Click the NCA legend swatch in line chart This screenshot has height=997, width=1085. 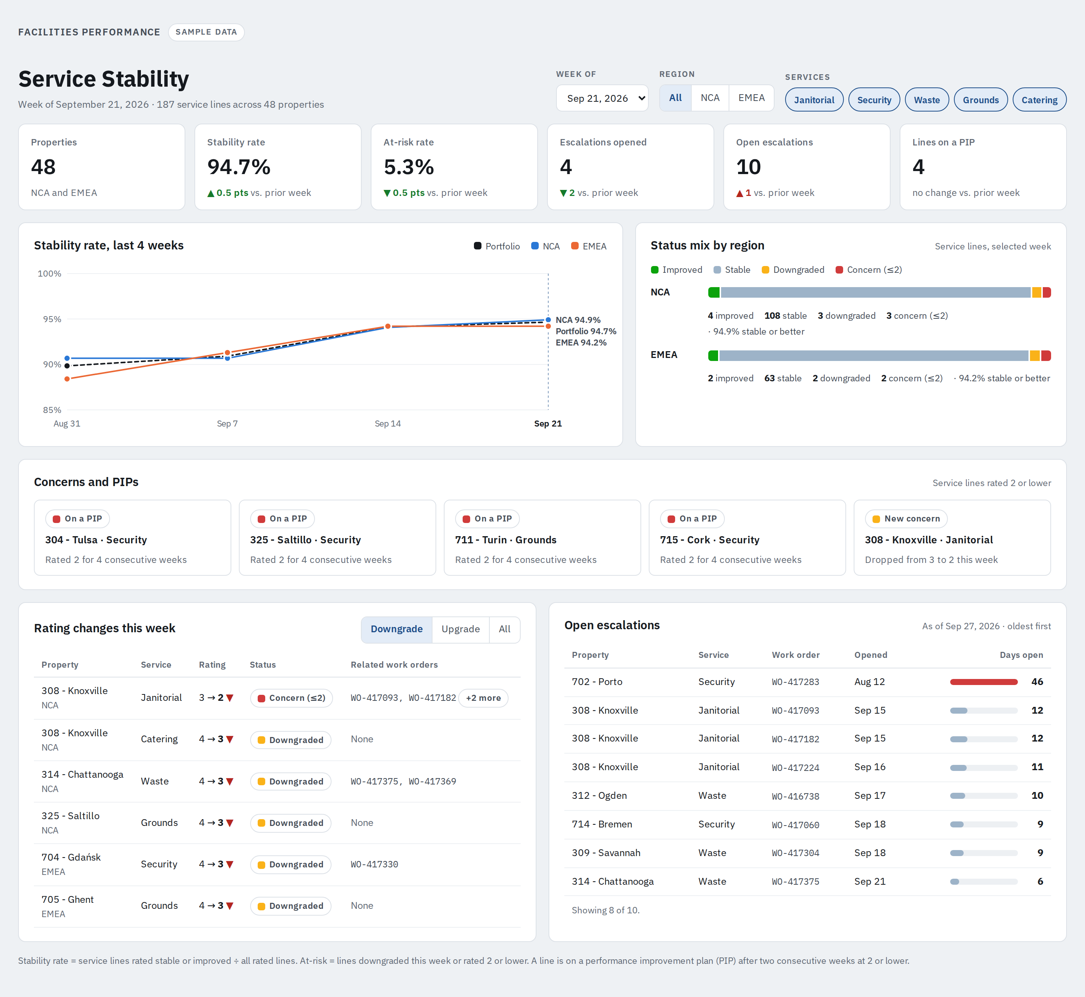click(x=535, y=246)
